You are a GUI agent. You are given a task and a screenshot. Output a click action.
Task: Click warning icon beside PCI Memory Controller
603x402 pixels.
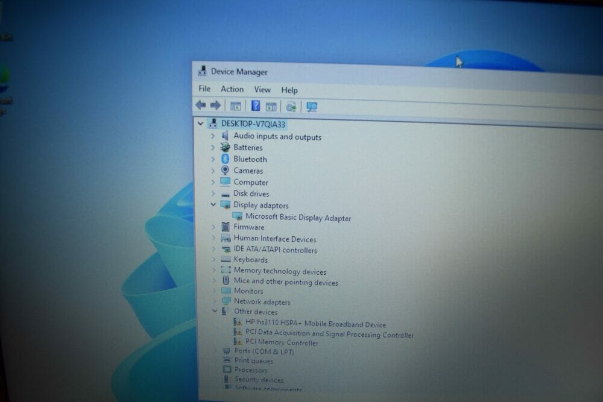[x=238, y=341]
